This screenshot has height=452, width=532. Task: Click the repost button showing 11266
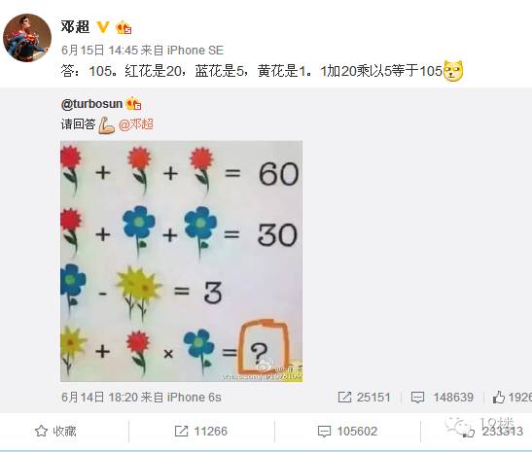click(x=201, y=431)
